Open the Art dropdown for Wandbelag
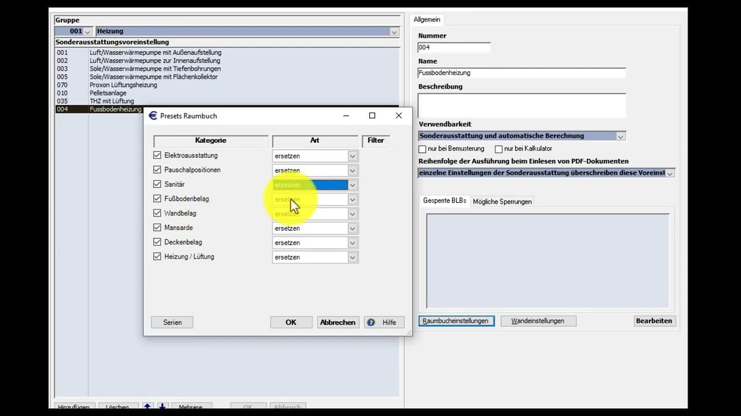Image resolution: width=741 pixels, height=416 pixels. point(353,214)
